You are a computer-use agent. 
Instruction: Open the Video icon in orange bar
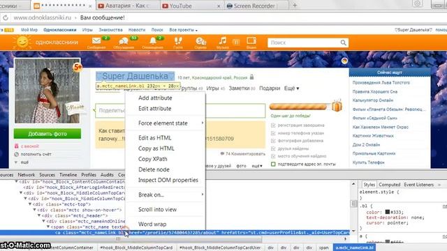tap(251, 41)
